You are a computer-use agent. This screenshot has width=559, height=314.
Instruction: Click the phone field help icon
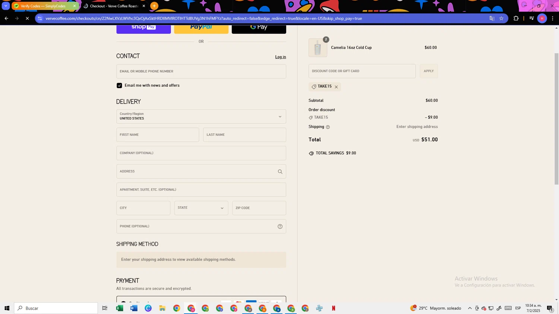click(280, 227)
